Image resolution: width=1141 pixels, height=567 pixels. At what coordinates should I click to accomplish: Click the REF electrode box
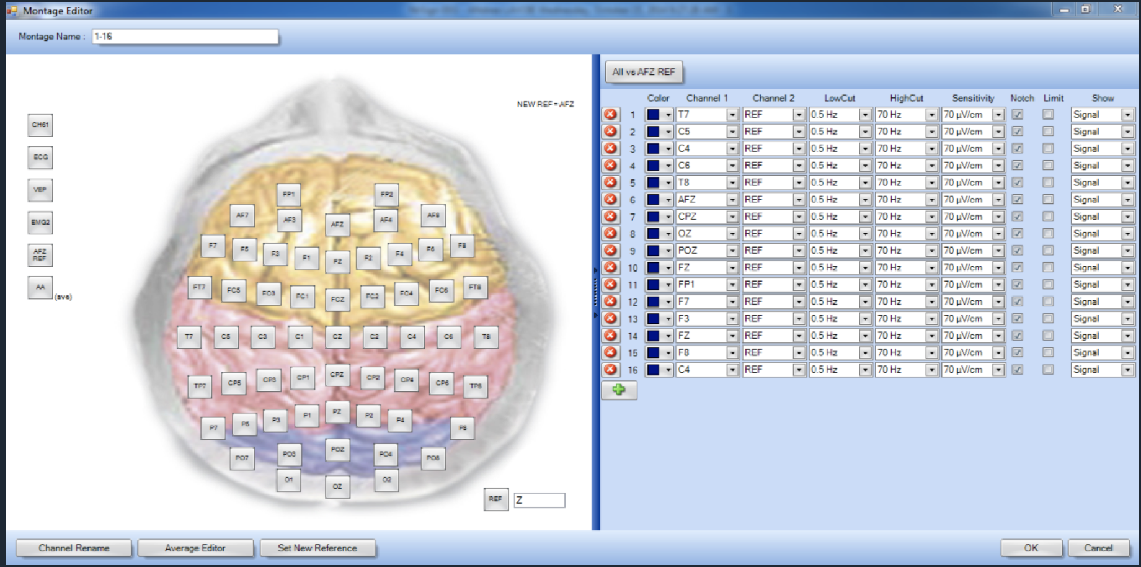[495, 499]
